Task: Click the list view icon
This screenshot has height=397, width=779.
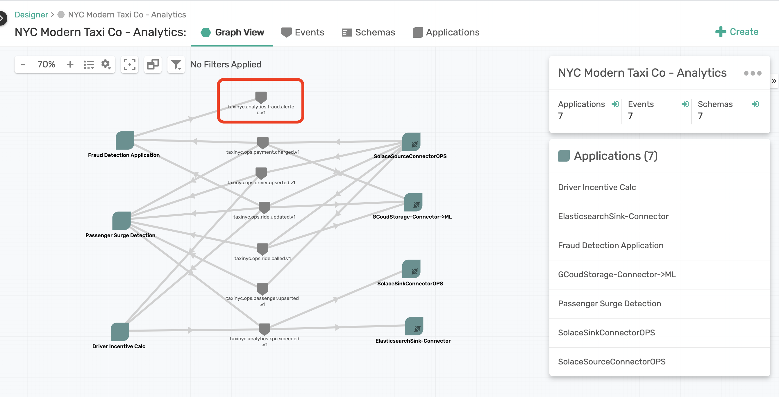Action: coord(90,64)
